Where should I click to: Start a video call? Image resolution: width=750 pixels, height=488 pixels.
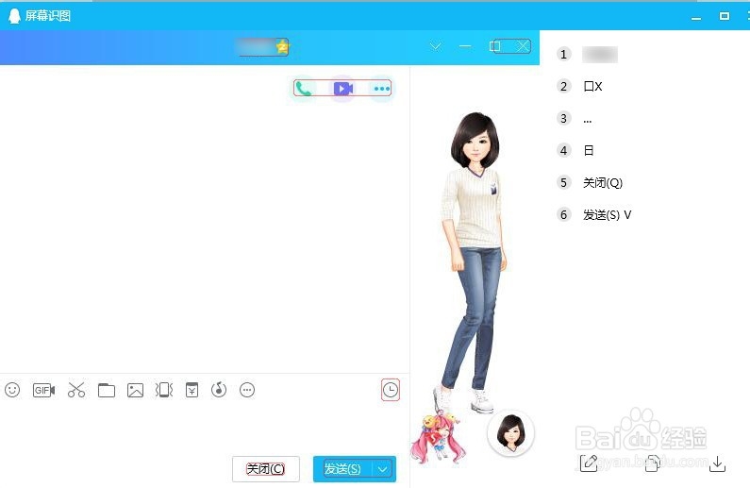(343, 89)
